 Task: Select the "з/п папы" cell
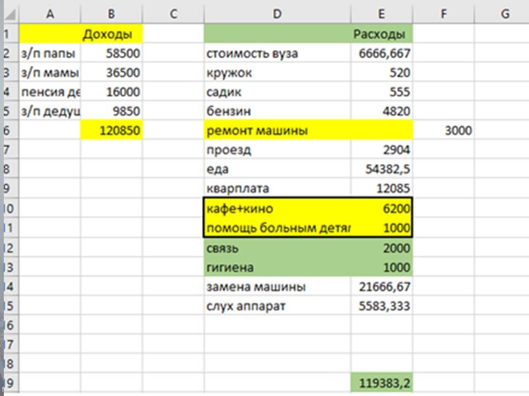(x=50, y=54)
